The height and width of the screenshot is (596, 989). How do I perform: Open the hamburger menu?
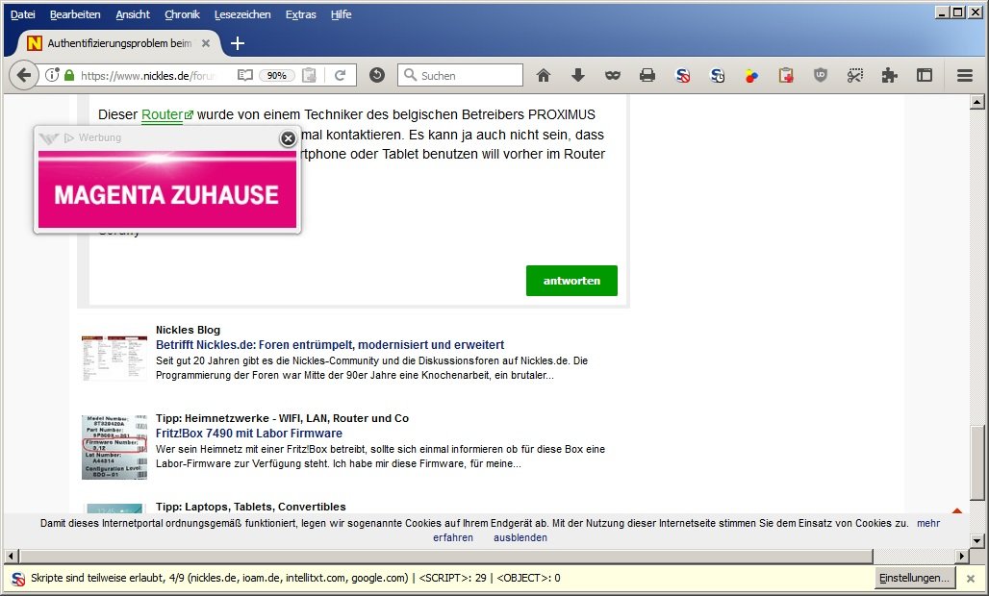(x=964, y=76)
